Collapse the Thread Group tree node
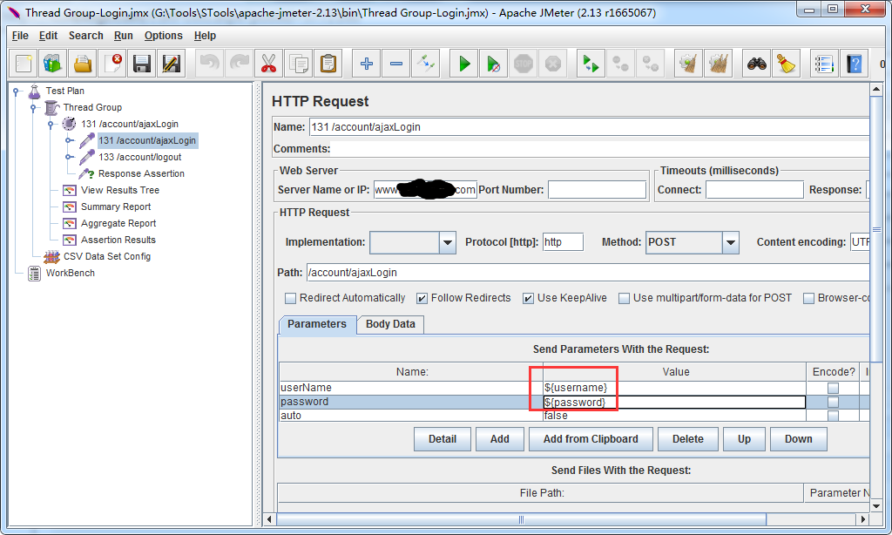Image resolution: width=892 pixels, height=535 pixels. pos(33,107)
